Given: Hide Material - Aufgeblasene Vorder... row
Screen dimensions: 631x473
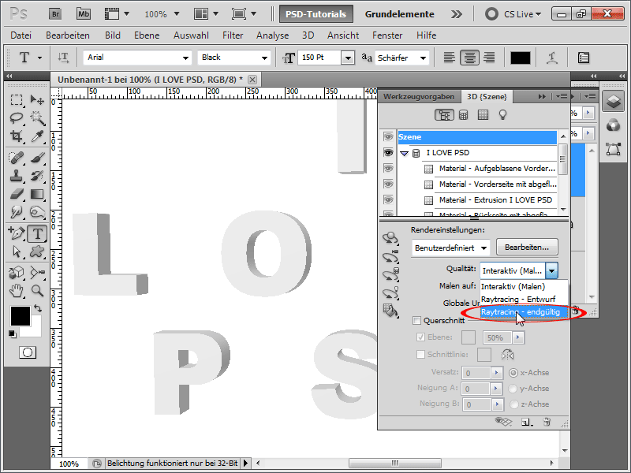Looking at the screenshot, I should [388, 168].
